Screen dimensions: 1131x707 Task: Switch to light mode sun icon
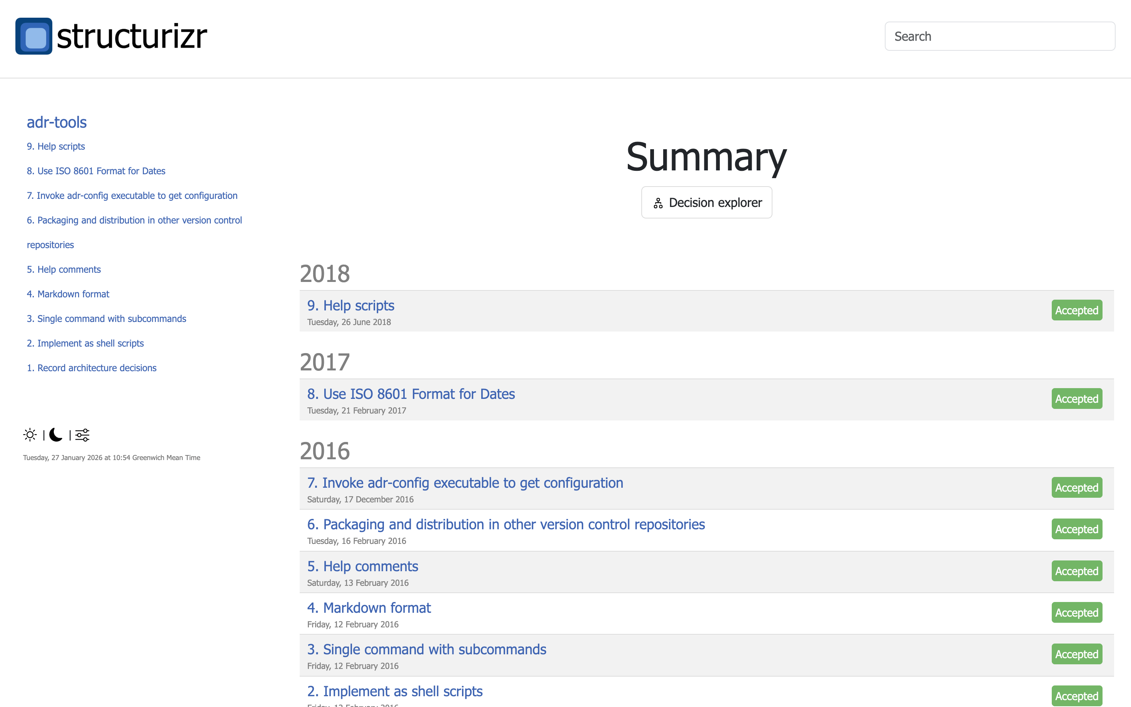30,435
